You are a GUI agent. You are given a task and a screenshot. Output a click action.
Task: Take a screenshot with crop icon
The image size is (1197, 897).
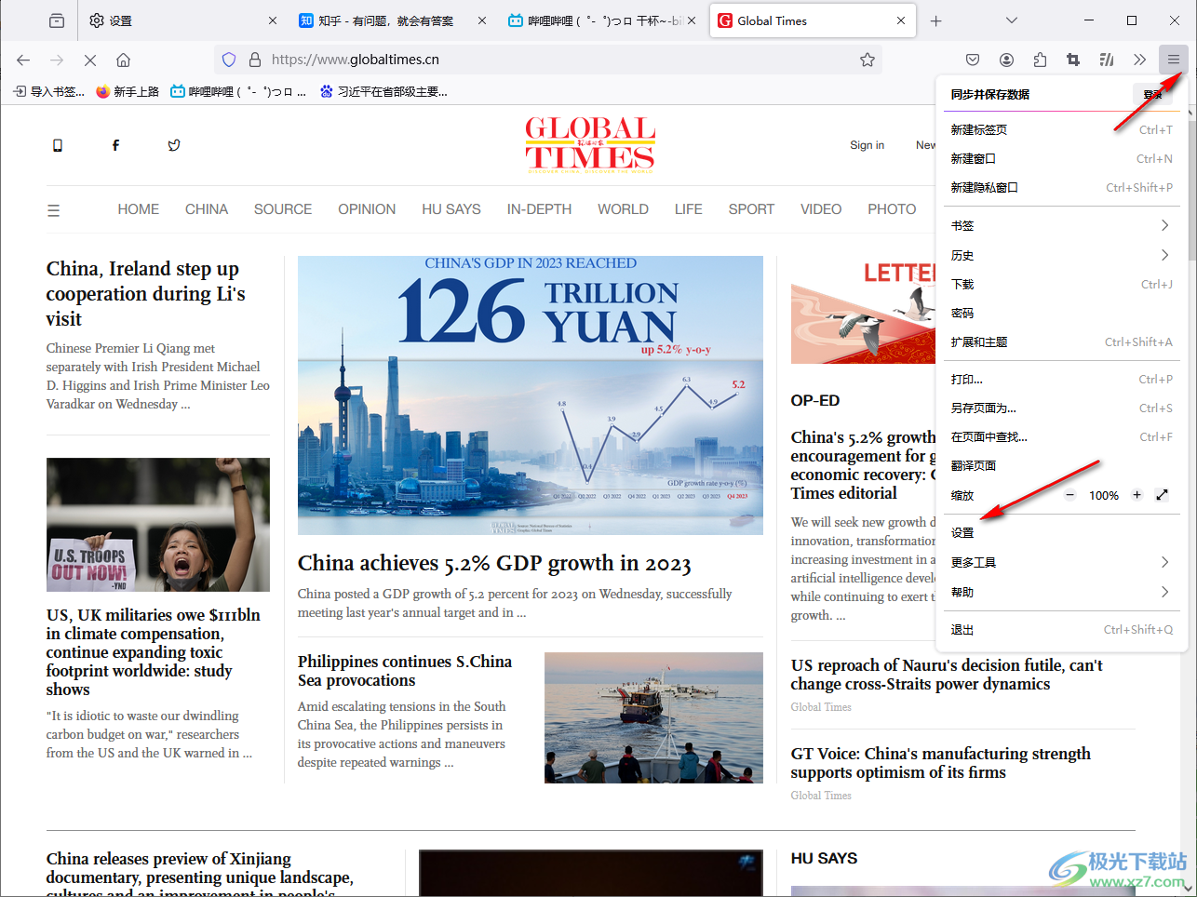tap(1073, 60)
